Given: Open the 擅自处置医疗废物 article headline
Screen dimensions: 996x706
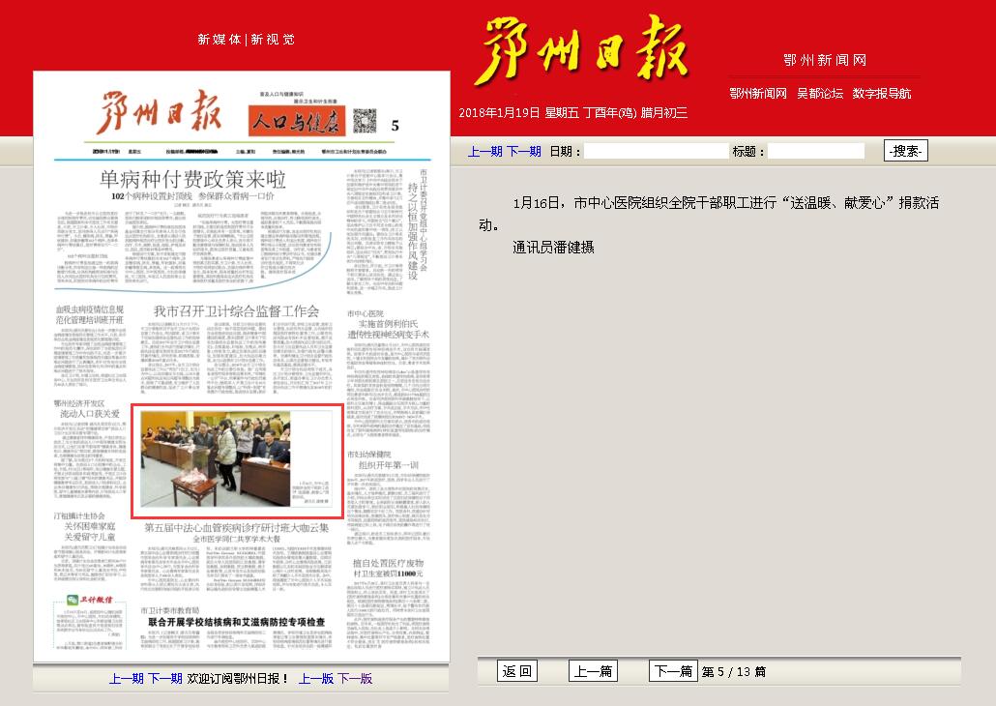Looking at the screenshot, I should pyautogui.click(x=388, y=563).
